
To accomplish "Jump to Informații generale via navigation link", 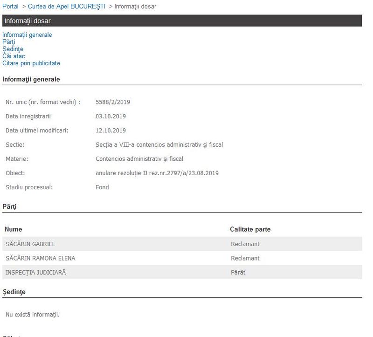I will click(27, 35).
